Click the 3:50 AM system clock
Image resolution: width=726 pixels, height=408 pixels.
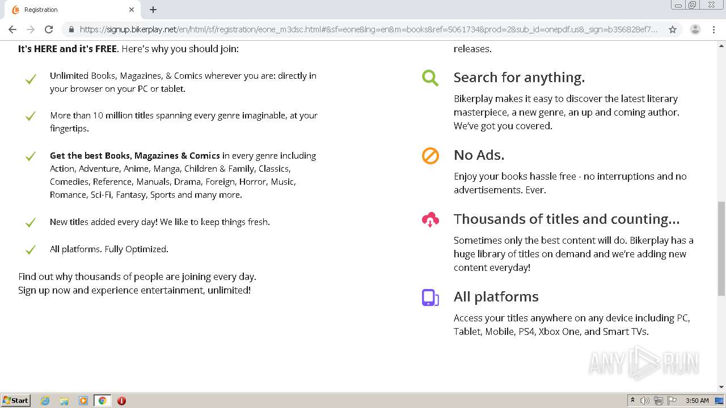pyautogui.click(x=697, y=401)
